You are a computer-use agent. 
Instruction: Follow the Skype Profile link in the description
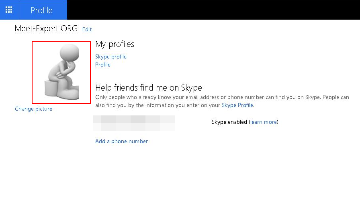tap(237, 105)
